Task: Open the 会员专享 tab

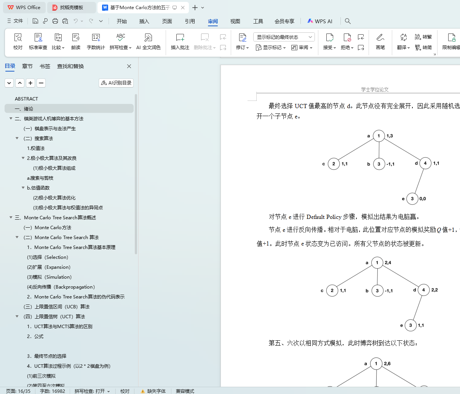Action: 284,21
